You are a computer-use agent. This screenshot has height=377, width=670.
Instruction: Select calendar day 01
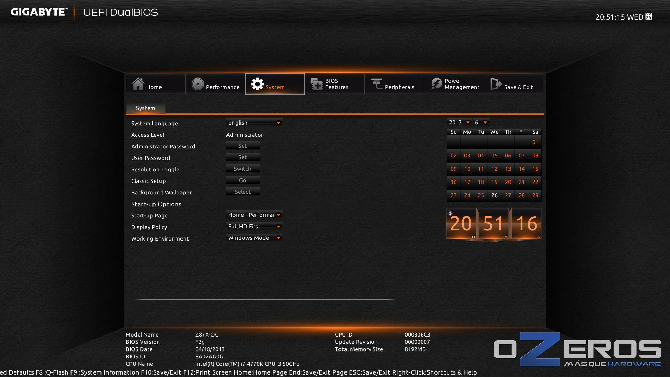[535, 142]
